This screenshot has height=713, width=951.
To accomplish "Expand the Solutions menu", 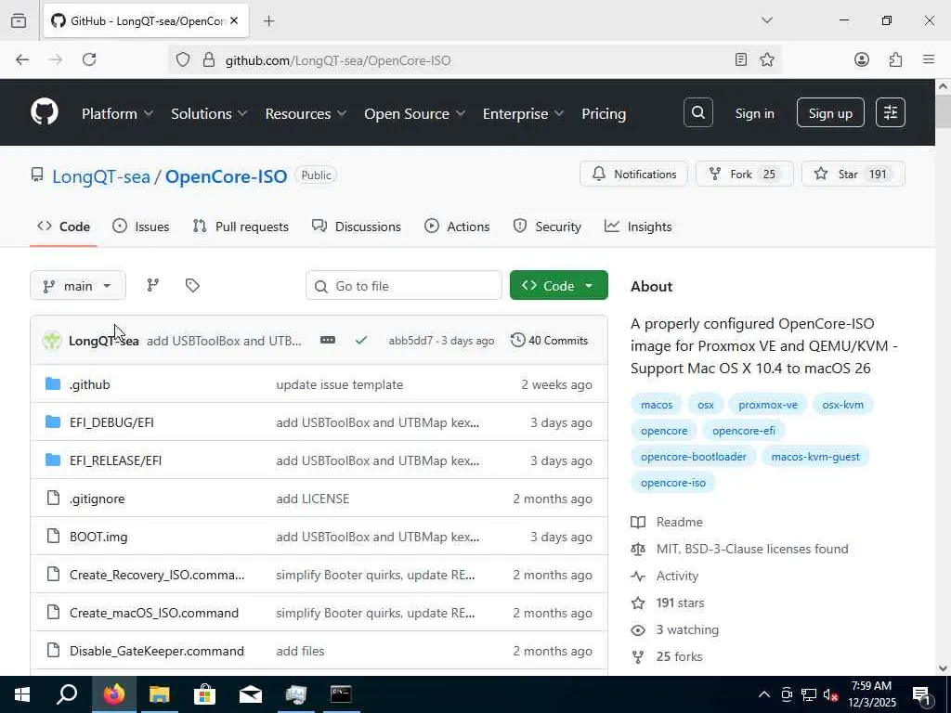I will (209, 113).
